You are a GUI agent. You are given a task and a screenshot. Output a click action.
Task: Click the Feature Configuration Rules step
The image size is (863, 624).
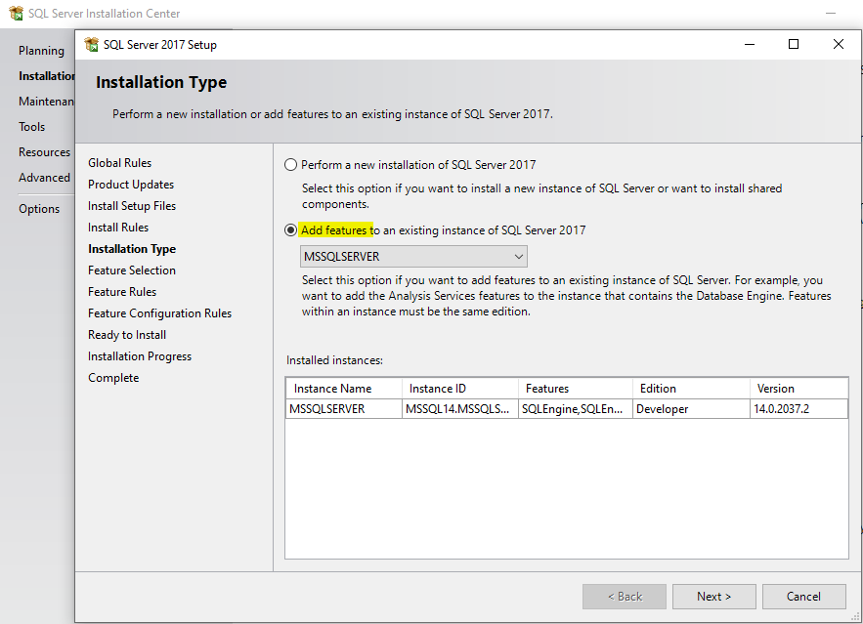tap(159, 313)
